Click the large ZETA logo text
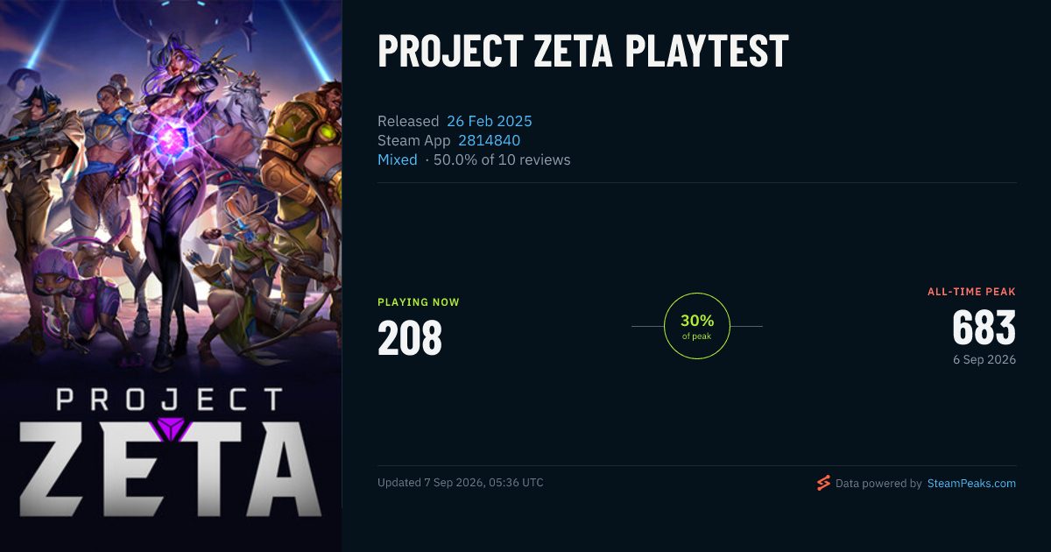The height and width of the screenshot is (552, 1051). 170,467
